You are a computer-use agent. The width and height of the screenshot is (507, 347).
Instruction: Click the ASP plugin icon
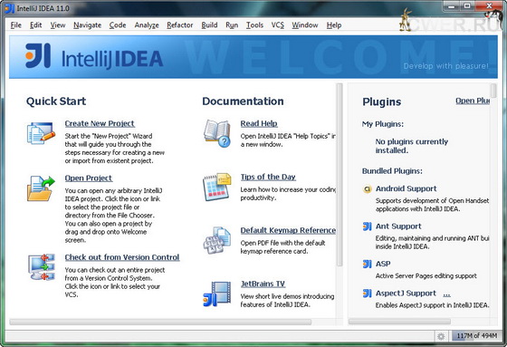pos(367,265)
